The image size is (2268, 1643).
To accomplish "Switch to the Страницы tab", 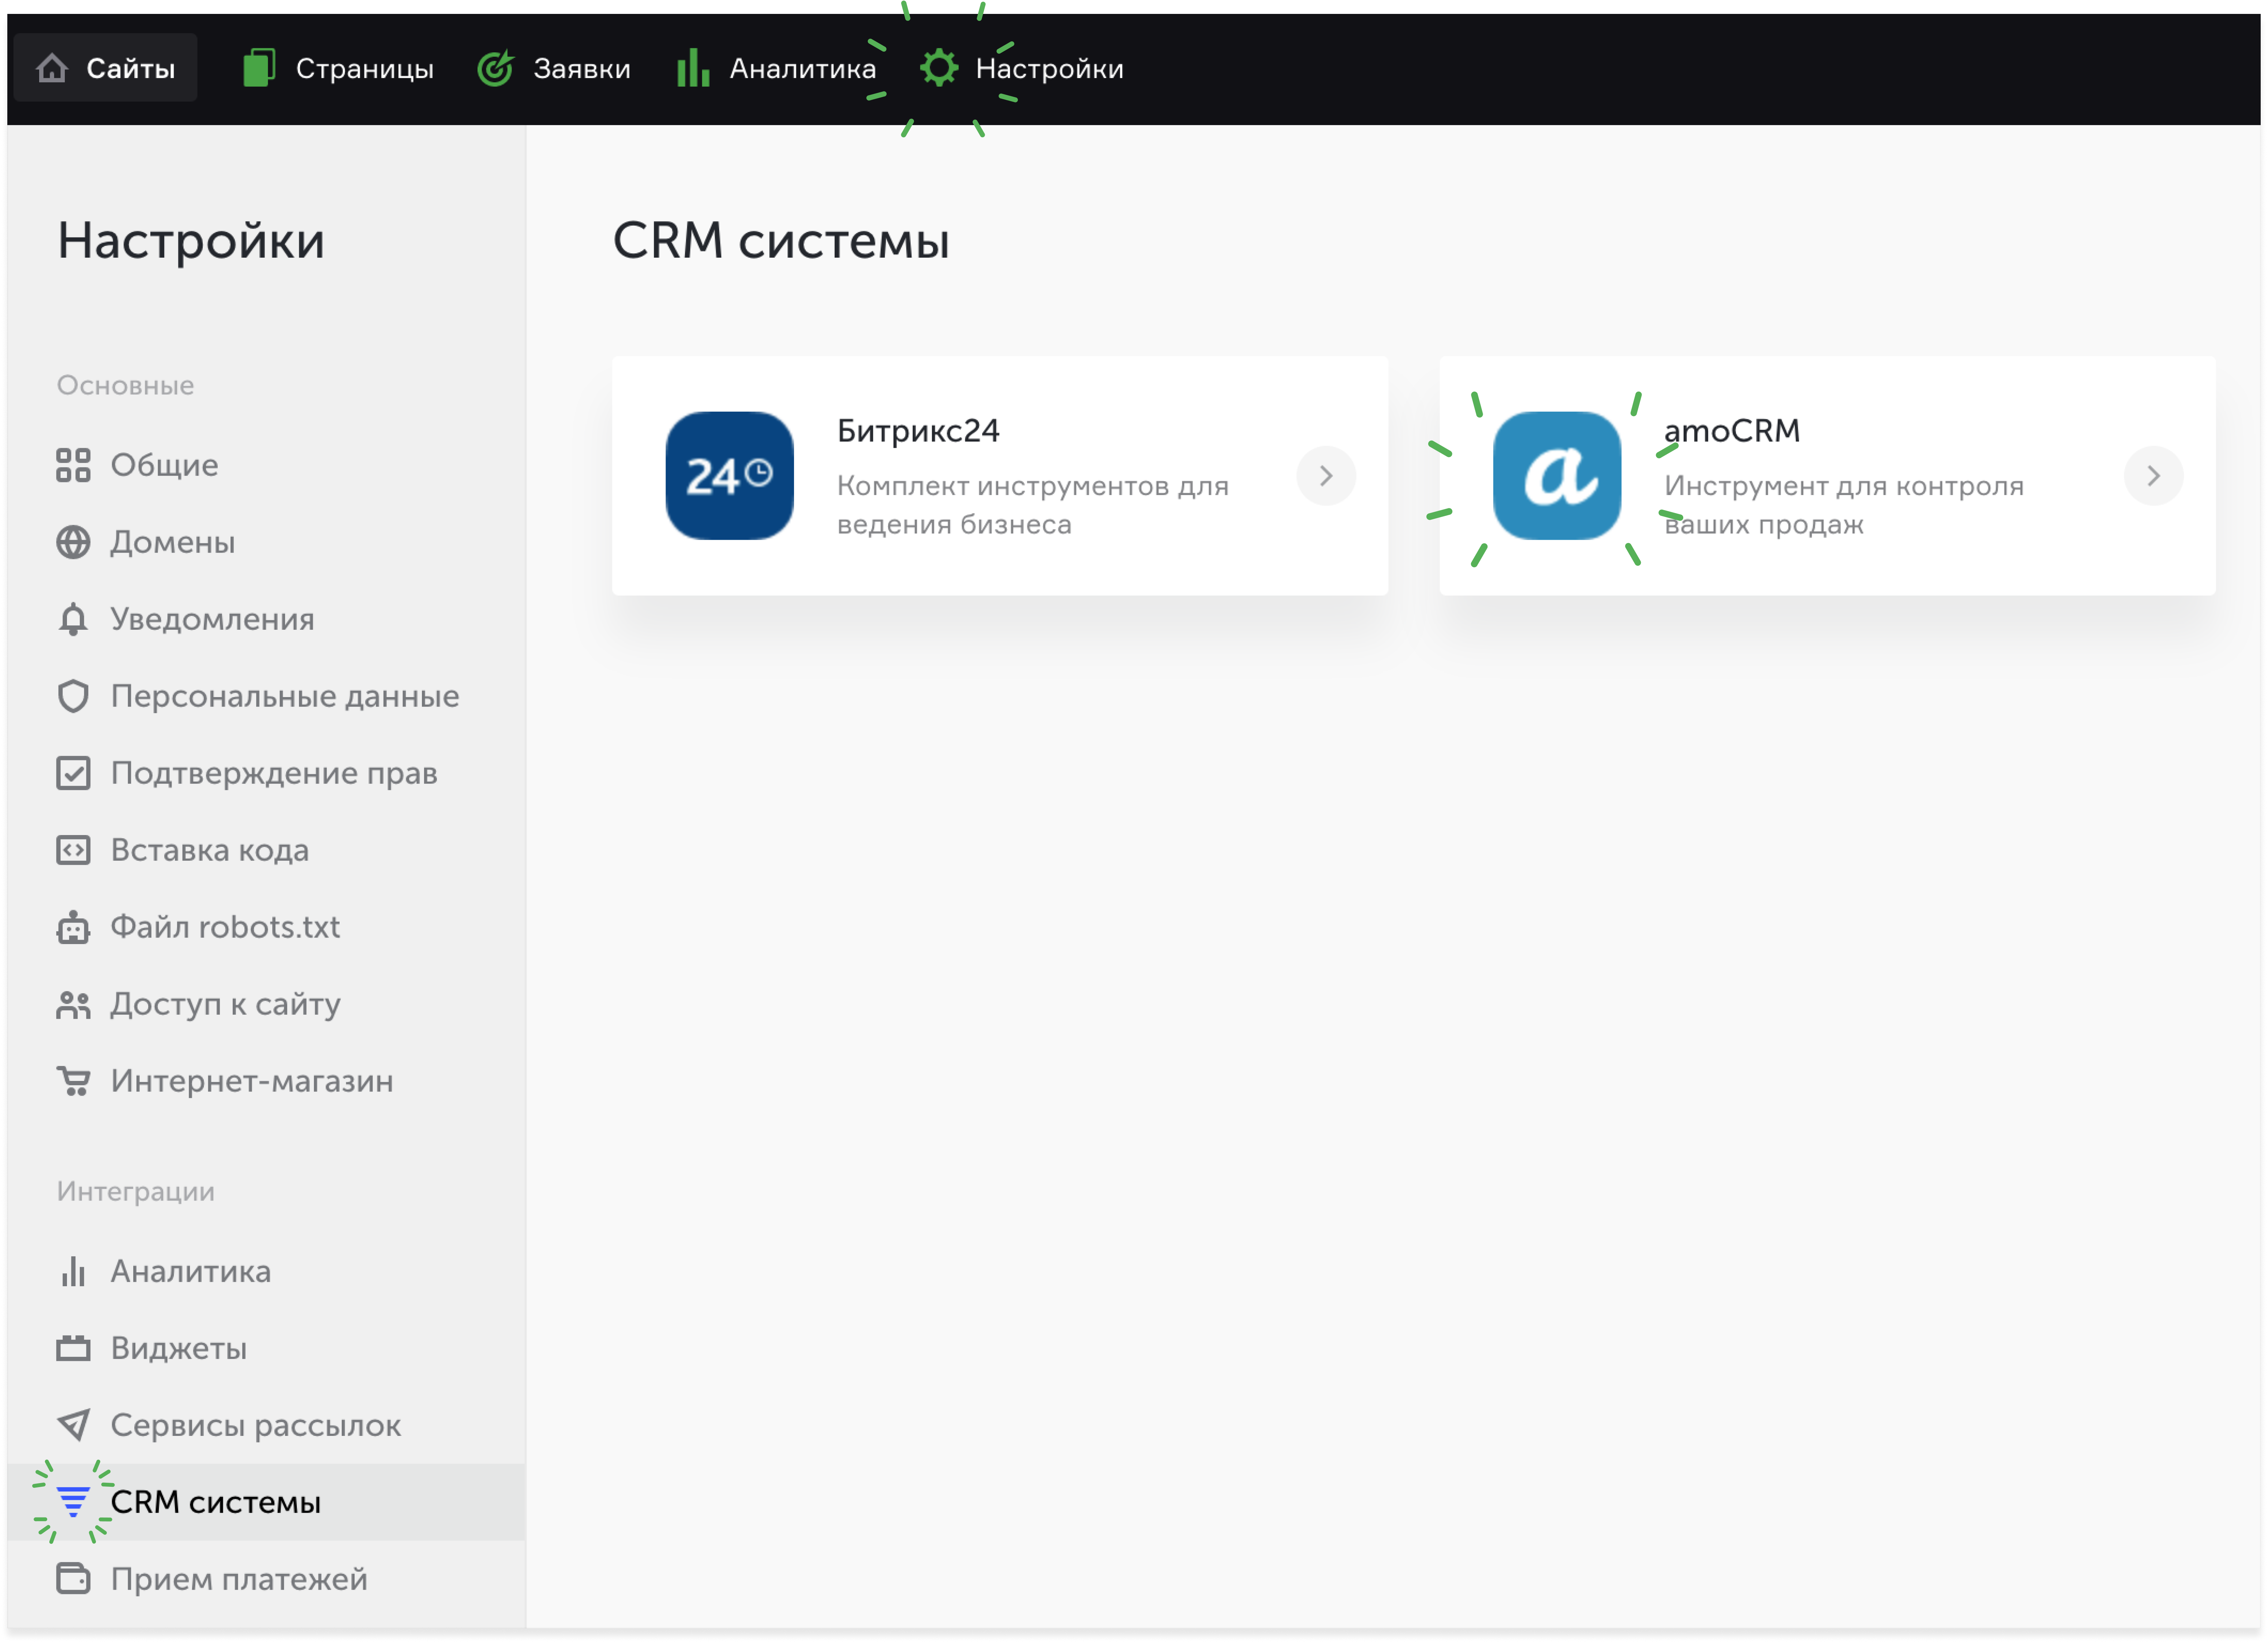I will click(x=338, y=68).
